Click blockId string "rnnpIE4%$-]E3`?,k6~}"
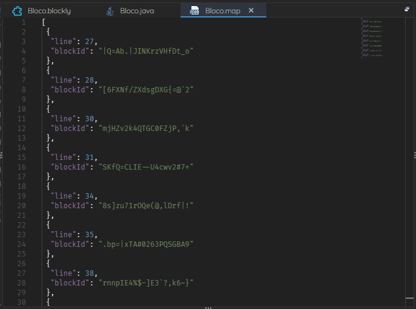Screen dimensions: 416x309 tap(146, 283)
